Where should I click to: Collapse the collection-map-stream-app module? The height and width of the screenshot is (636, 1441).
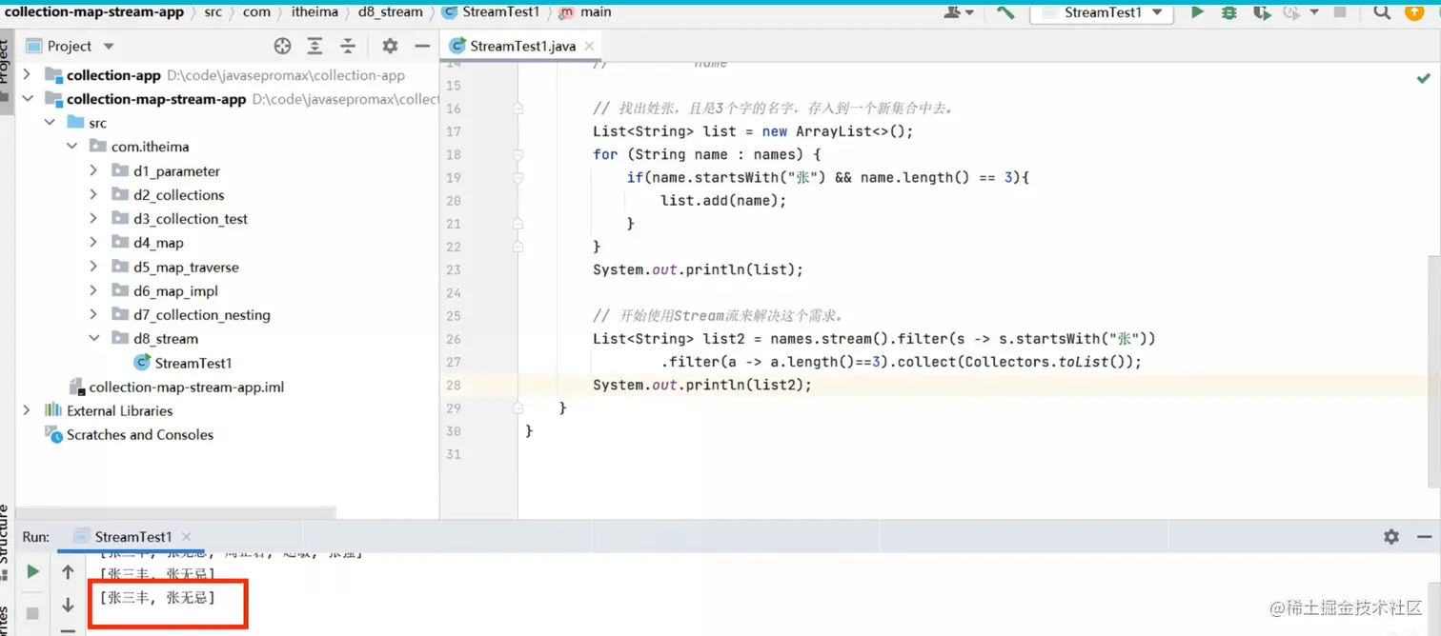coord(27,98)
